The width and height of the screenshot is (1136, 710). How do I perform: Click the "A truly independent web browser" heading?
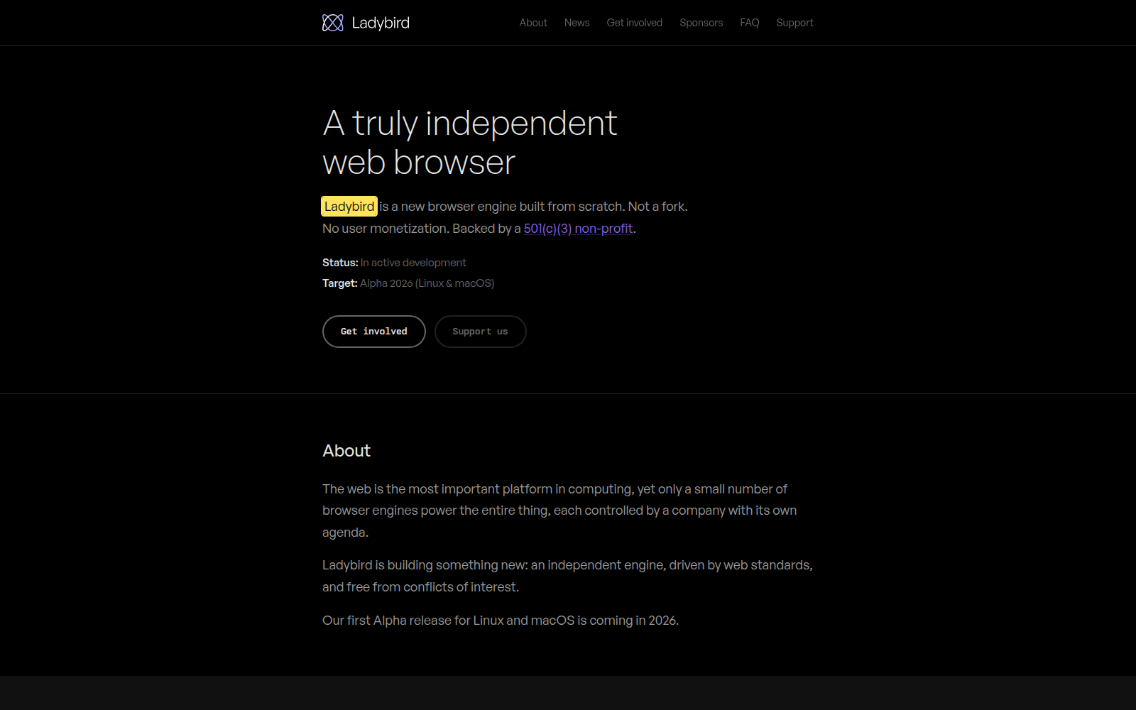click(x=470, y=143)
